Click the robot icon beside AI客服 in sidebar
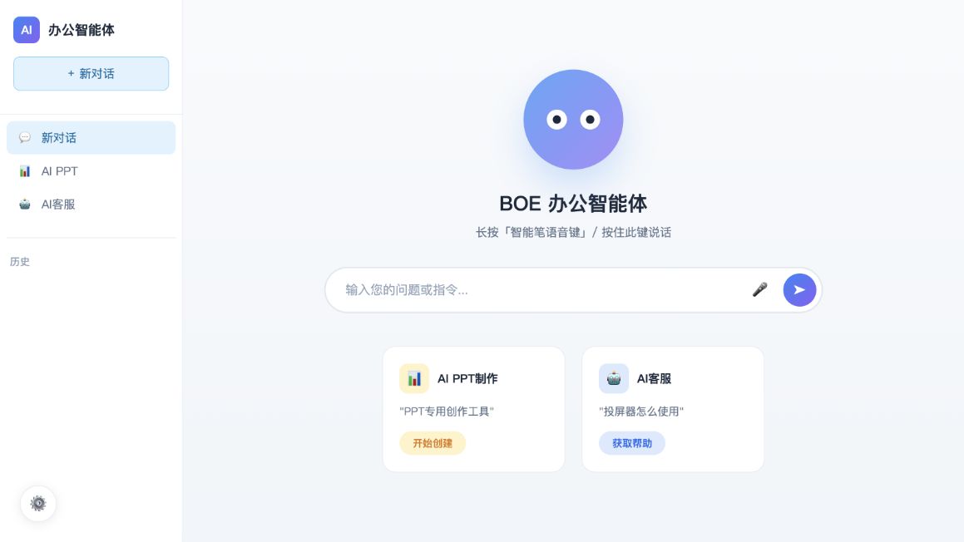This screenshot has width=964, height=542. pyautogui.click(x=25, y=204)
